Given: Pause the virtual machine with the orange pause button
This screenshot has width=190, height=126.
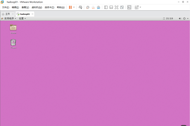Looking at the screenshot, I should 70,8.
